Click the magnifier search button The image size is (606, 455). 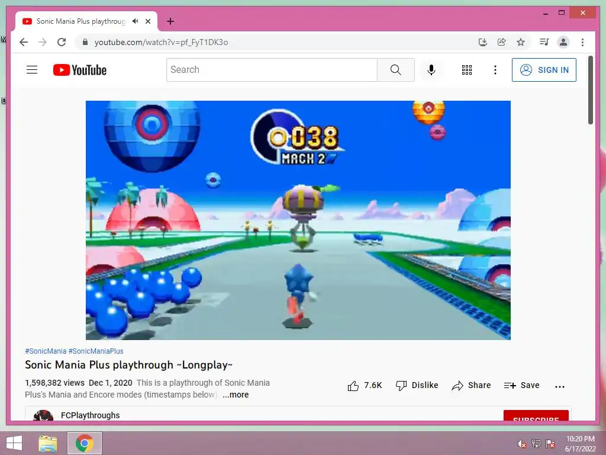tap(395, 70)
